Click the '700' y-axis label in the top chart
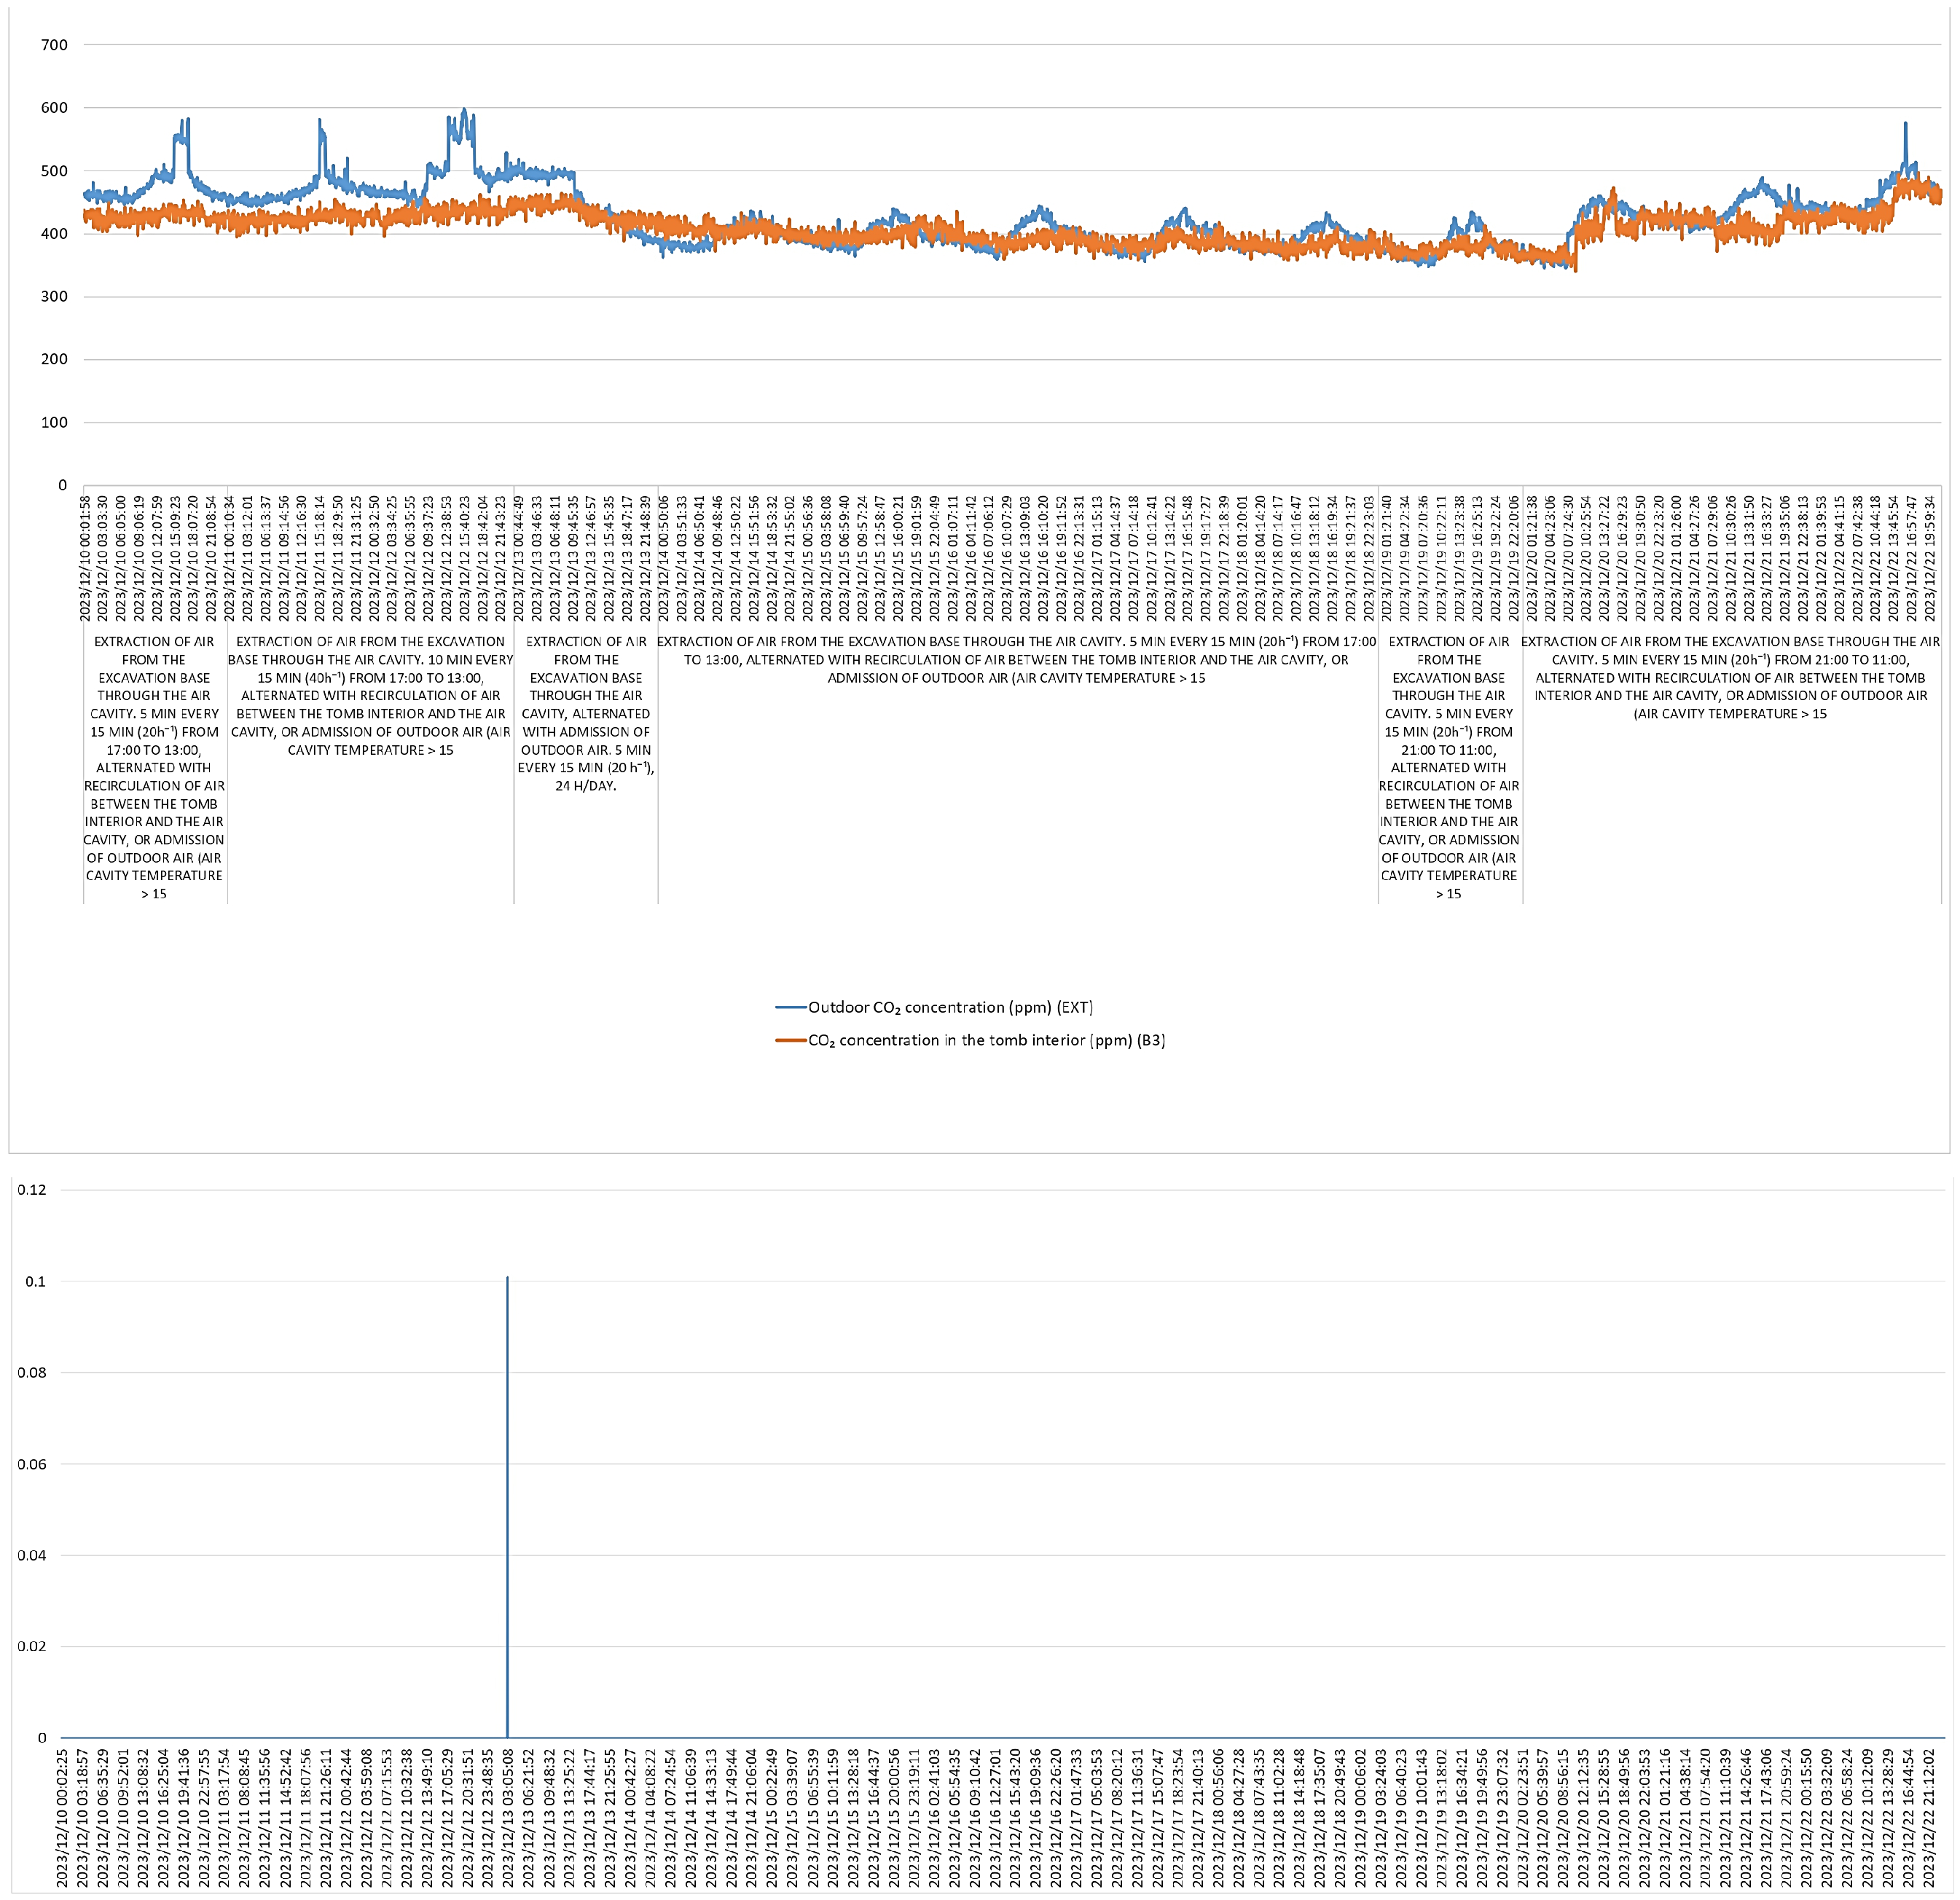 click(54, 45)
